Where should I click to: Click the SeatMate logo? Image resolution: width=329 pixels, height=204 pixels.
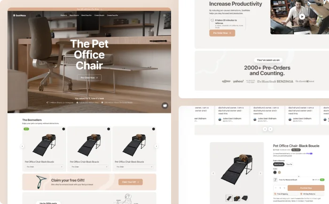point(20,16)
